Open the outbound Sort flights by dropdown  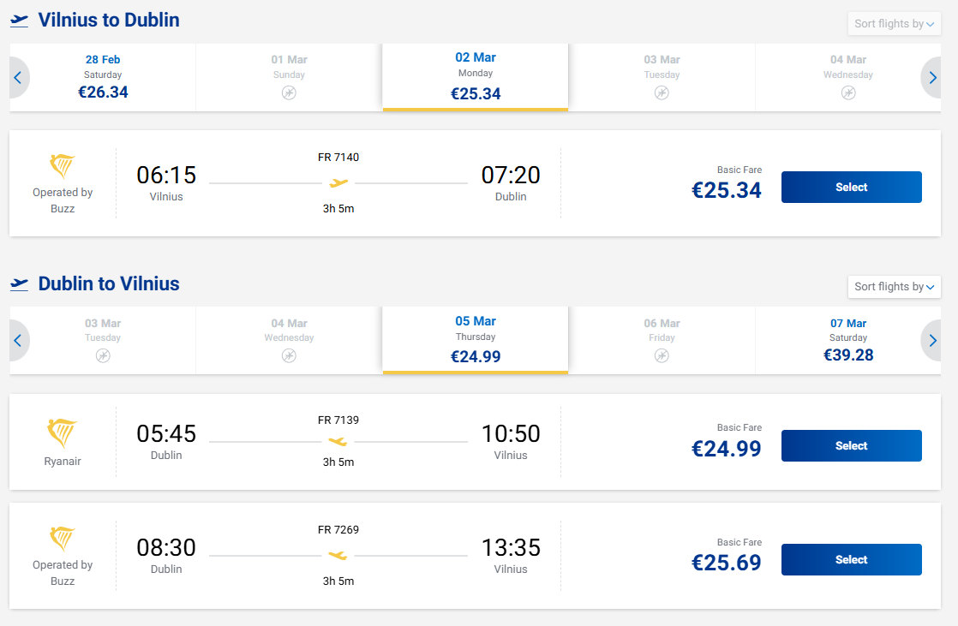[894, 24]
